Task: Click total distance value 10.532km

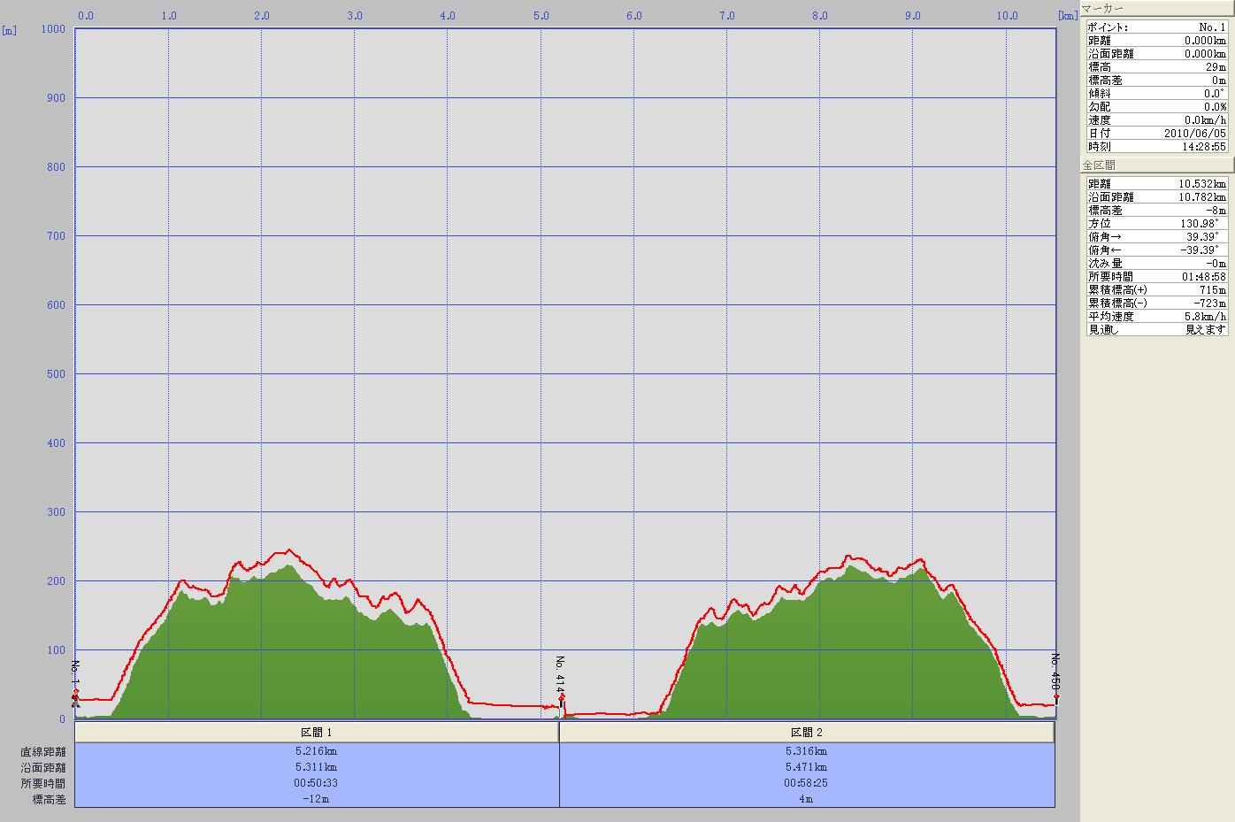Action: pyautogui.click(x=1203, y=184)
